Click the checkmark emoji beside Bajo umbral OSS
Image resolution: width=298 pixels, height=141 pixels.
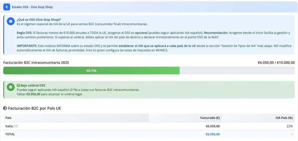(x=18, y=85)
